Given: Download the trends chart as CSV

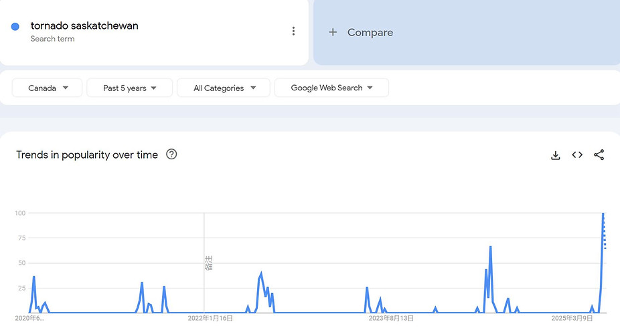Looking at the screenshot, I should (556, 155).
